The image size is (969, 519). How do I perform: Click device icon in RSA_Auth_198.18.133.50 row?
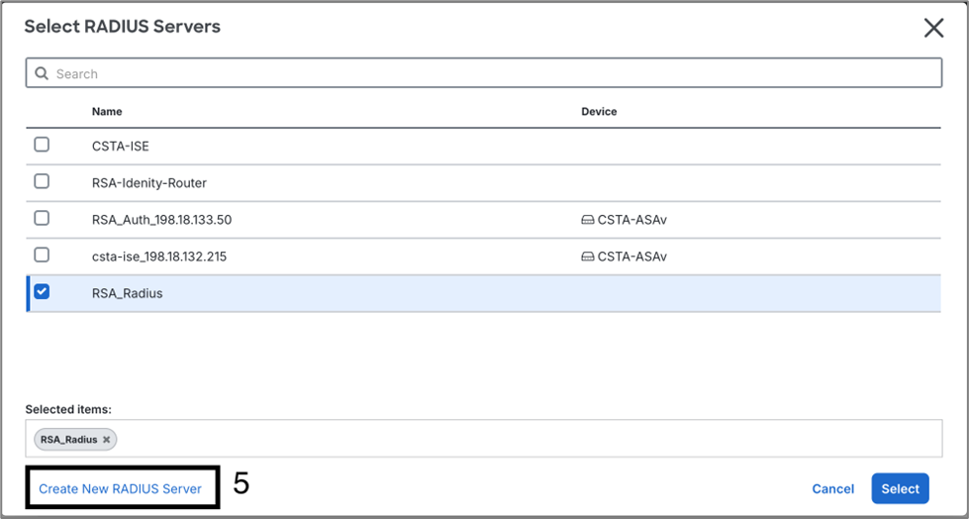(x=588, y=220)
